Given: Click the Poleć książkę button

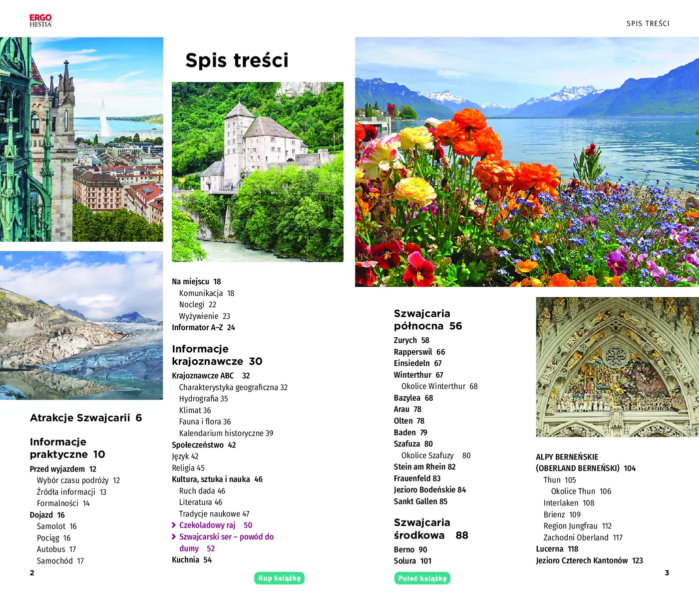Looking at the screenshot, I should (422, 579).
